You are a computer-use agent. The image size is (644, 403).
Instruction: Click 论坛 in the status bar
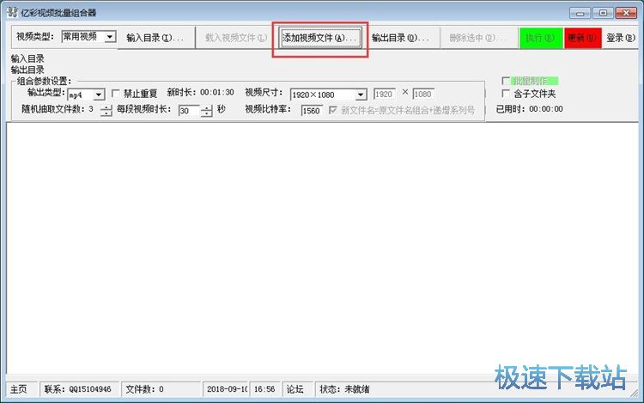(x=295, y=389)
